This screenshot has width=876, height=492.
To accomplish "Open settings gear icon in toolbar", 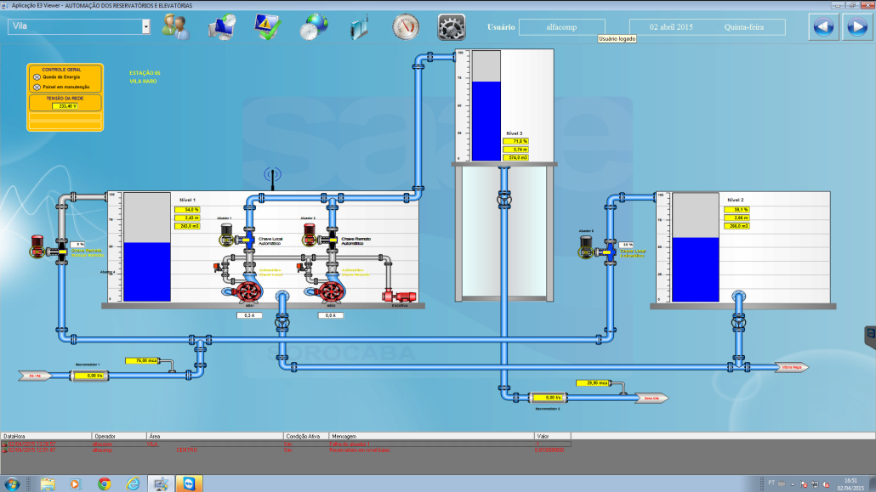I will point(452,27).
